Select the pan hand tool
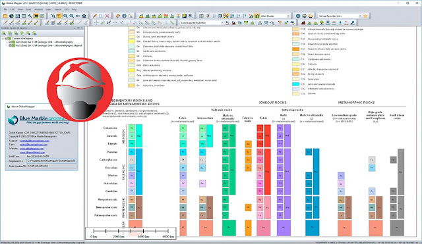 coord(59,16)
